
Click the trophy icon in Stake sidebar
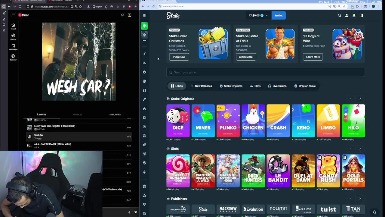coord(144,204)
